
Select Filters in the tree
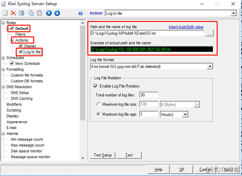pos(20,34)
